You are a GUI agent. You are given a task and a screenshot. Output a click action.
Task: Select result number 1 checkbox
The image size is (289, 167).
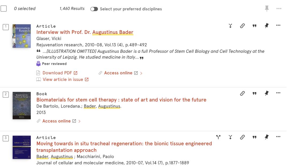(x=6, y=27)
